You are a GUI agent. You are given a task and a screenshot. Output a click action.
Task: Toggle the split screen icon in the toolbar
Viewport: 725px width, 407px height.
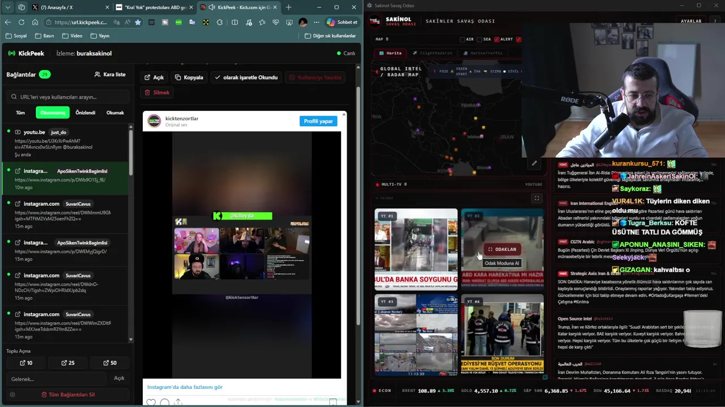pos(234,22)
